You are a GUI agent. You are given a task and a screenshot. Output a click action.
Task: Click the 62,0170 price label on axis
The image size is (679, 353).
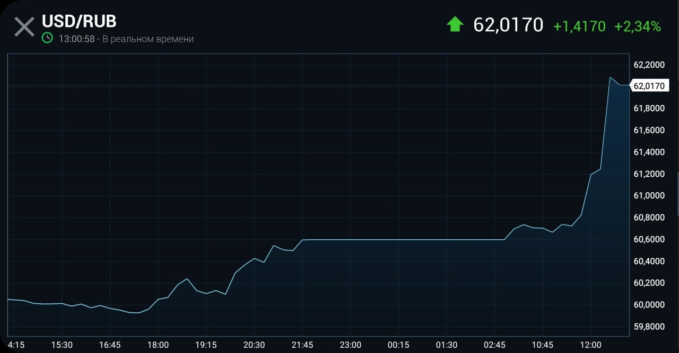(x=649, y=86)
